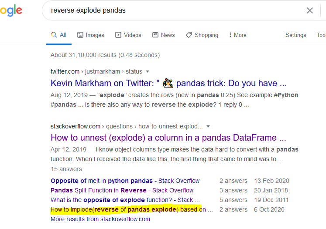The height and width of the screenshot is (229, 326).
Task: Open the More search categories menu
Action: pos(238,35)
